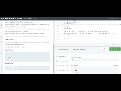This screenshot has height=91, width=121.
Task: Open the Leaderboard side tab
Action: (x=1, y=54)
